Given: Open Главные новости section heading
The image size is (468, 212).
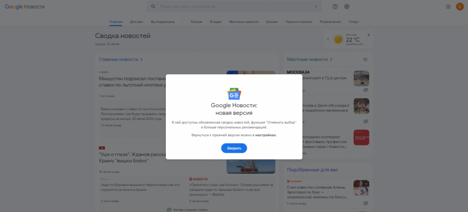Looking at the screenshot, I should click(x=121, y=59).
